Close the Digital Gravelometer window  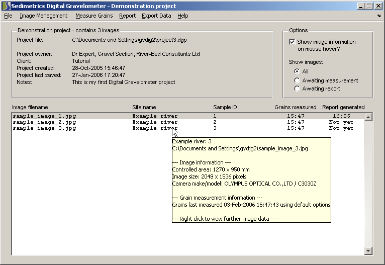click(x=378, y=6)
